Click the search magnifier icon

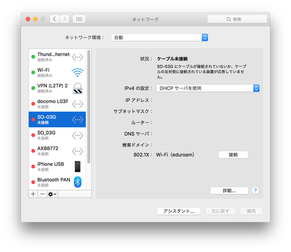tap(229, 19)
